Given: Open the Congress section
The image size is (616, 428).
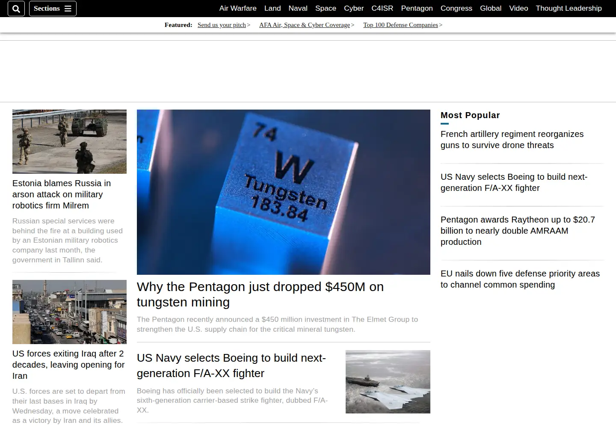Looking at the screenshot, I should point(456,8).
